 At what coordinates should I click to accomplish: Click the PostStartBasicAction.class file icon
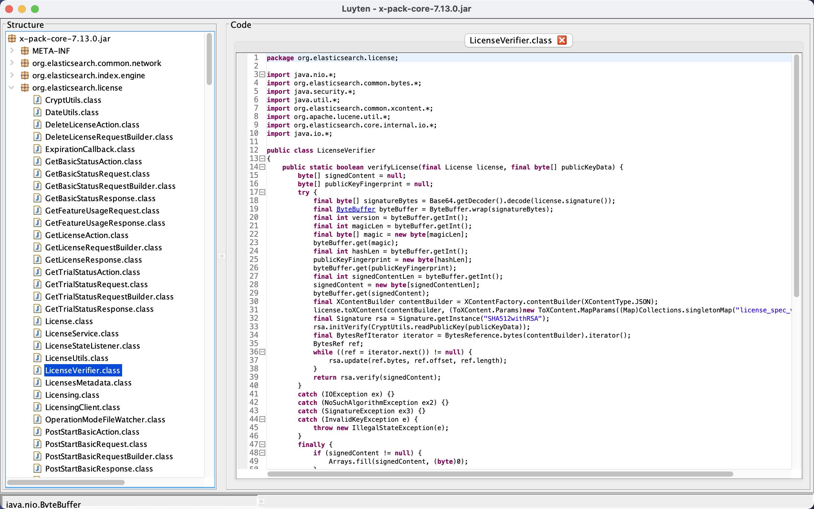(x=38, y=432)
